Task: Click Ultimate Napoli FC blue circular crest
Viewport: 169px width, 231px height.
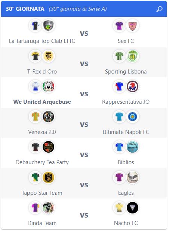Action: (x=132, y=117)
